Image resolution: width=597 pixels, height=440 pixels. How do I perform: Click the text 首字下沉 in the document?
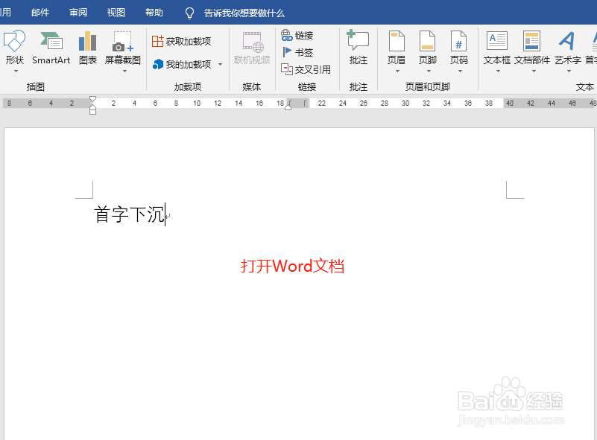129,214
